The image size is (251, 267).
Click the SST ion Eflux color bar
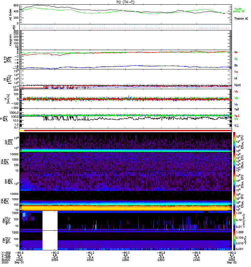pos(234,142)
